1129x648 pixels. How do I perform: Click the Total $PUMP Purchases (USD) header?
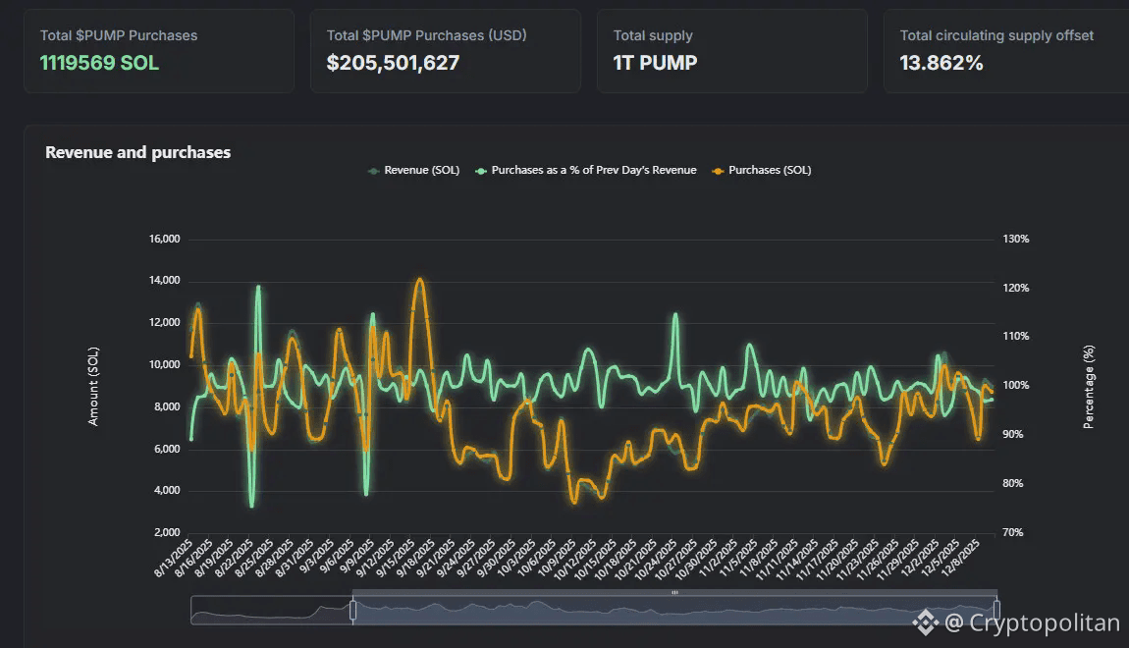pyautogui.click(x=426, y=34)
